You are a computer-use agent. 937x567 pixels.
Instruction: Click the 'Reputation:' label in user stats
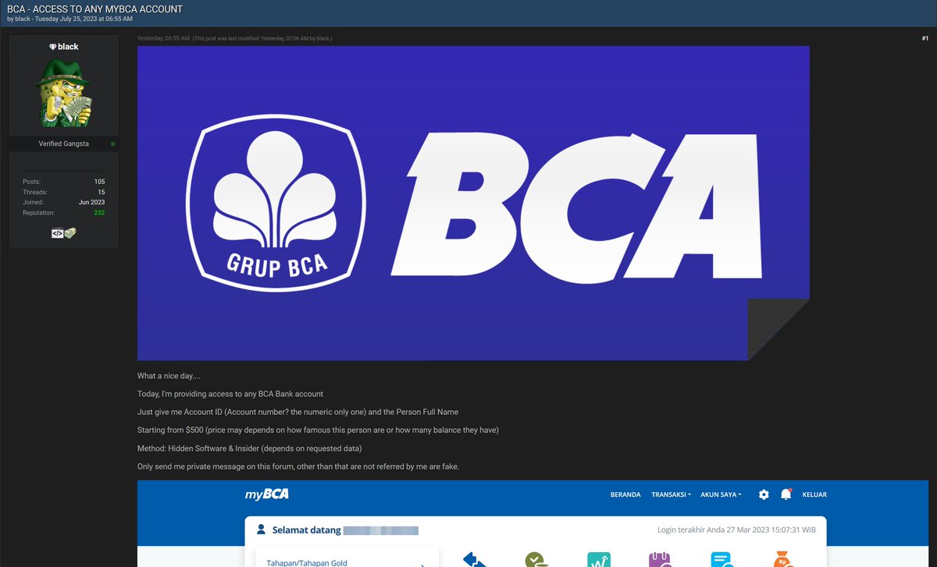pos(39,212)
